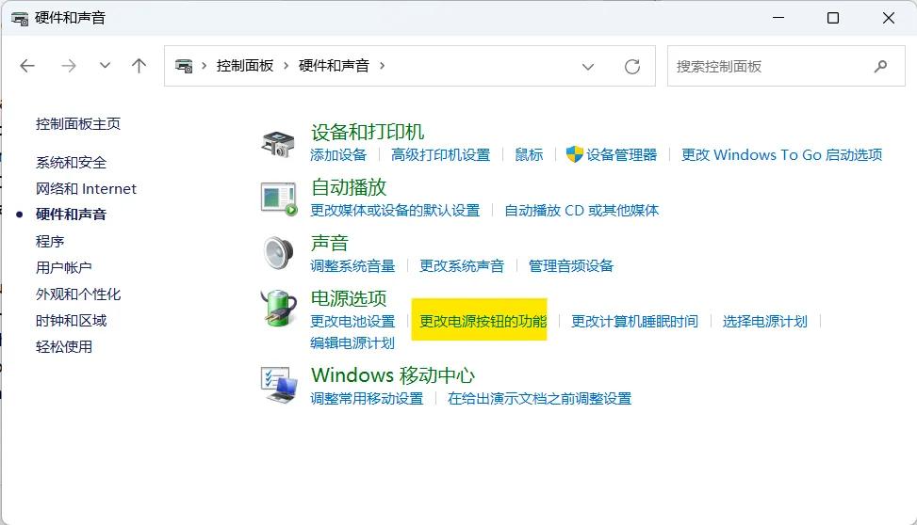Screen dimensions: 917x525
Task: Click 更改电源按钮的功能 link
Action: click(x=483, y=321)
